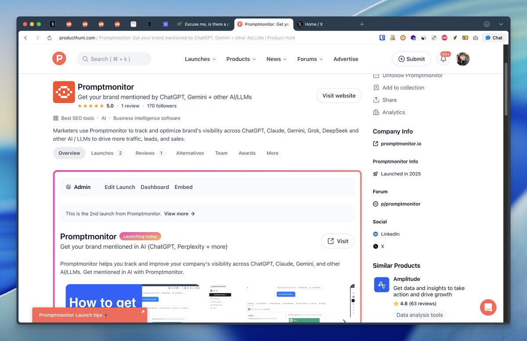The image size is (527, 341).
Task: Open the p/promptmonitor forum link
Action: coord(401,204)
